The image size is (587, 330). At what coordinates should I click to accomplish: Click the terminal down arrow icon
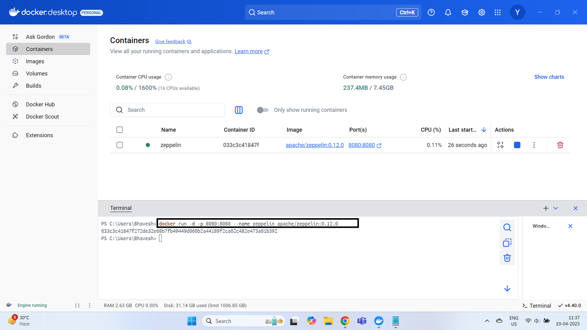point(507,289)
